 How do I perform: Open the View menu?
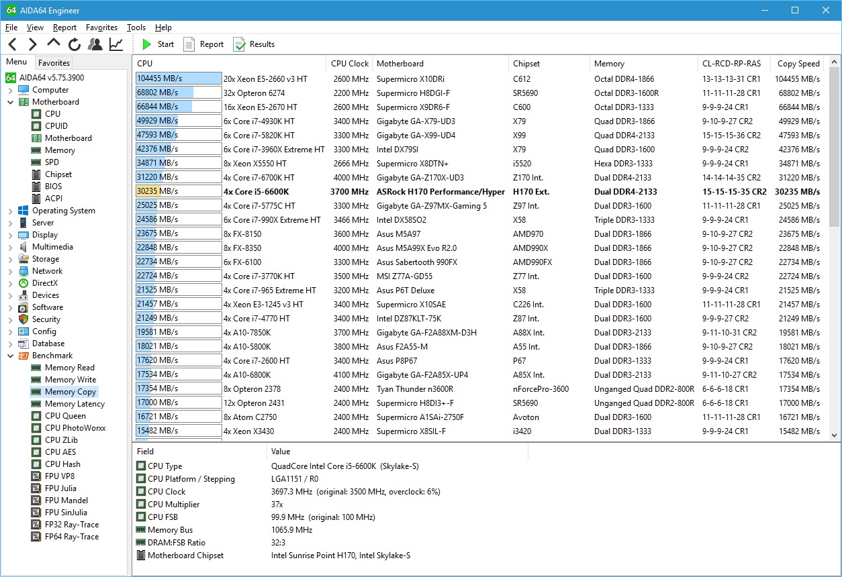tap(35, 28)
